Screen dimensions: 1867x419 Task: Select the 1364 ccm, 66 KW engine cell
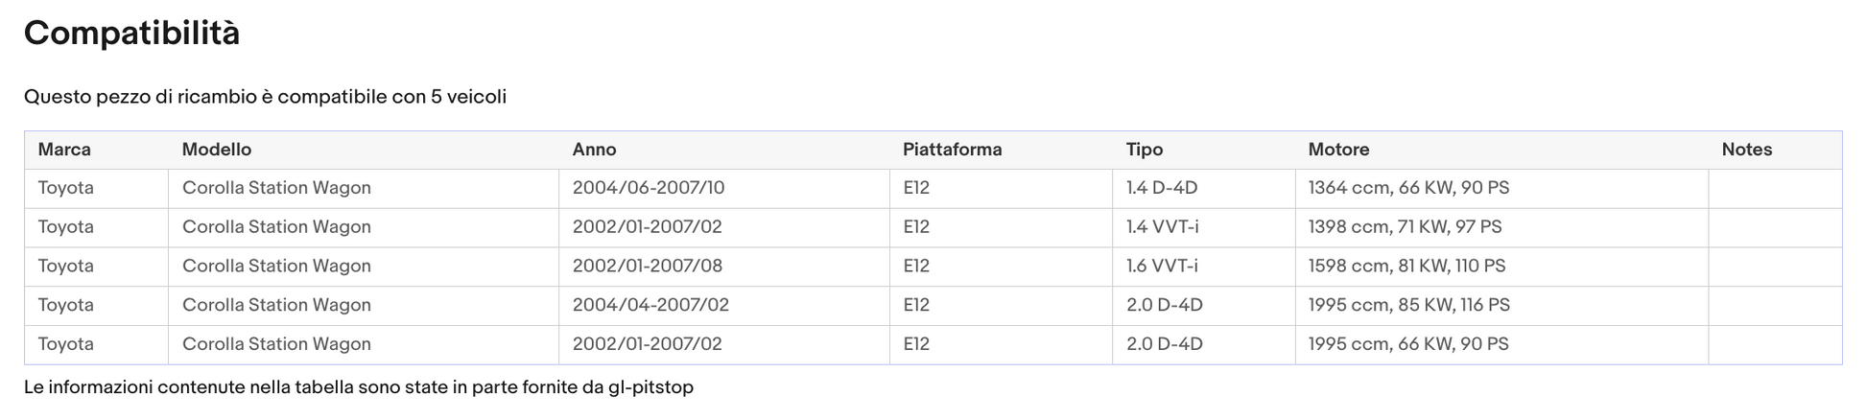(x=1501, y=188)
